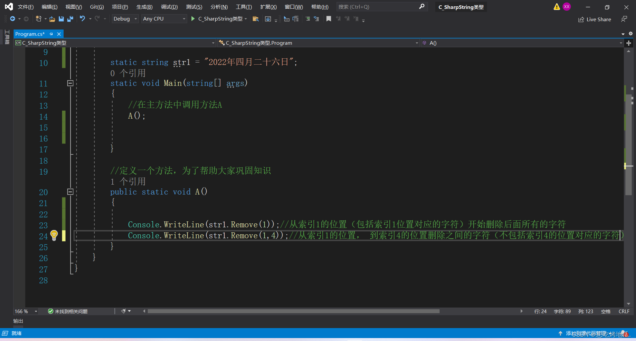This screenshot has width=636, height=341.
Task: Click the A(); call on line 14
Action: tap(137, 116)
